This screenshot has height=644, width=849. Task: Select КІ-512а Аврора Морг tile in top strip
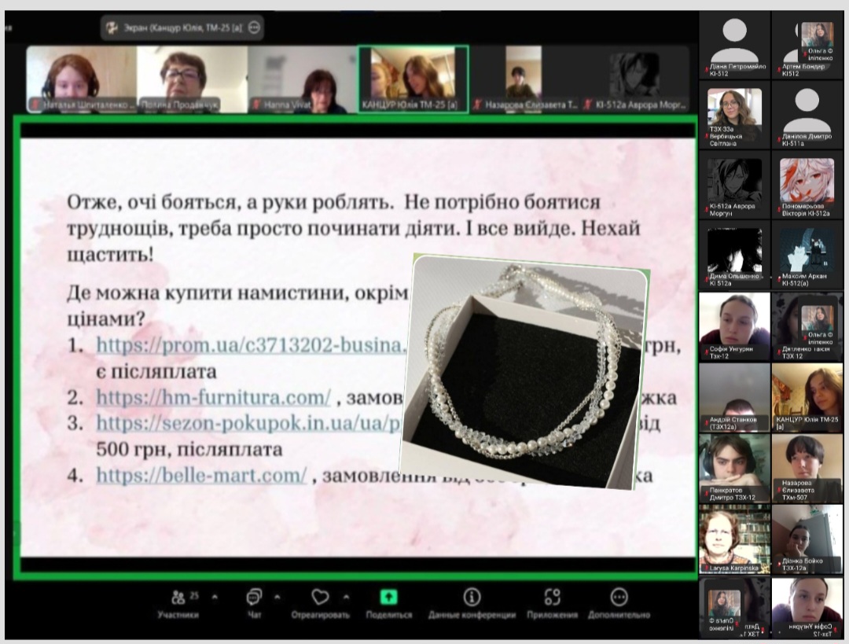click(x=634, y=79)
